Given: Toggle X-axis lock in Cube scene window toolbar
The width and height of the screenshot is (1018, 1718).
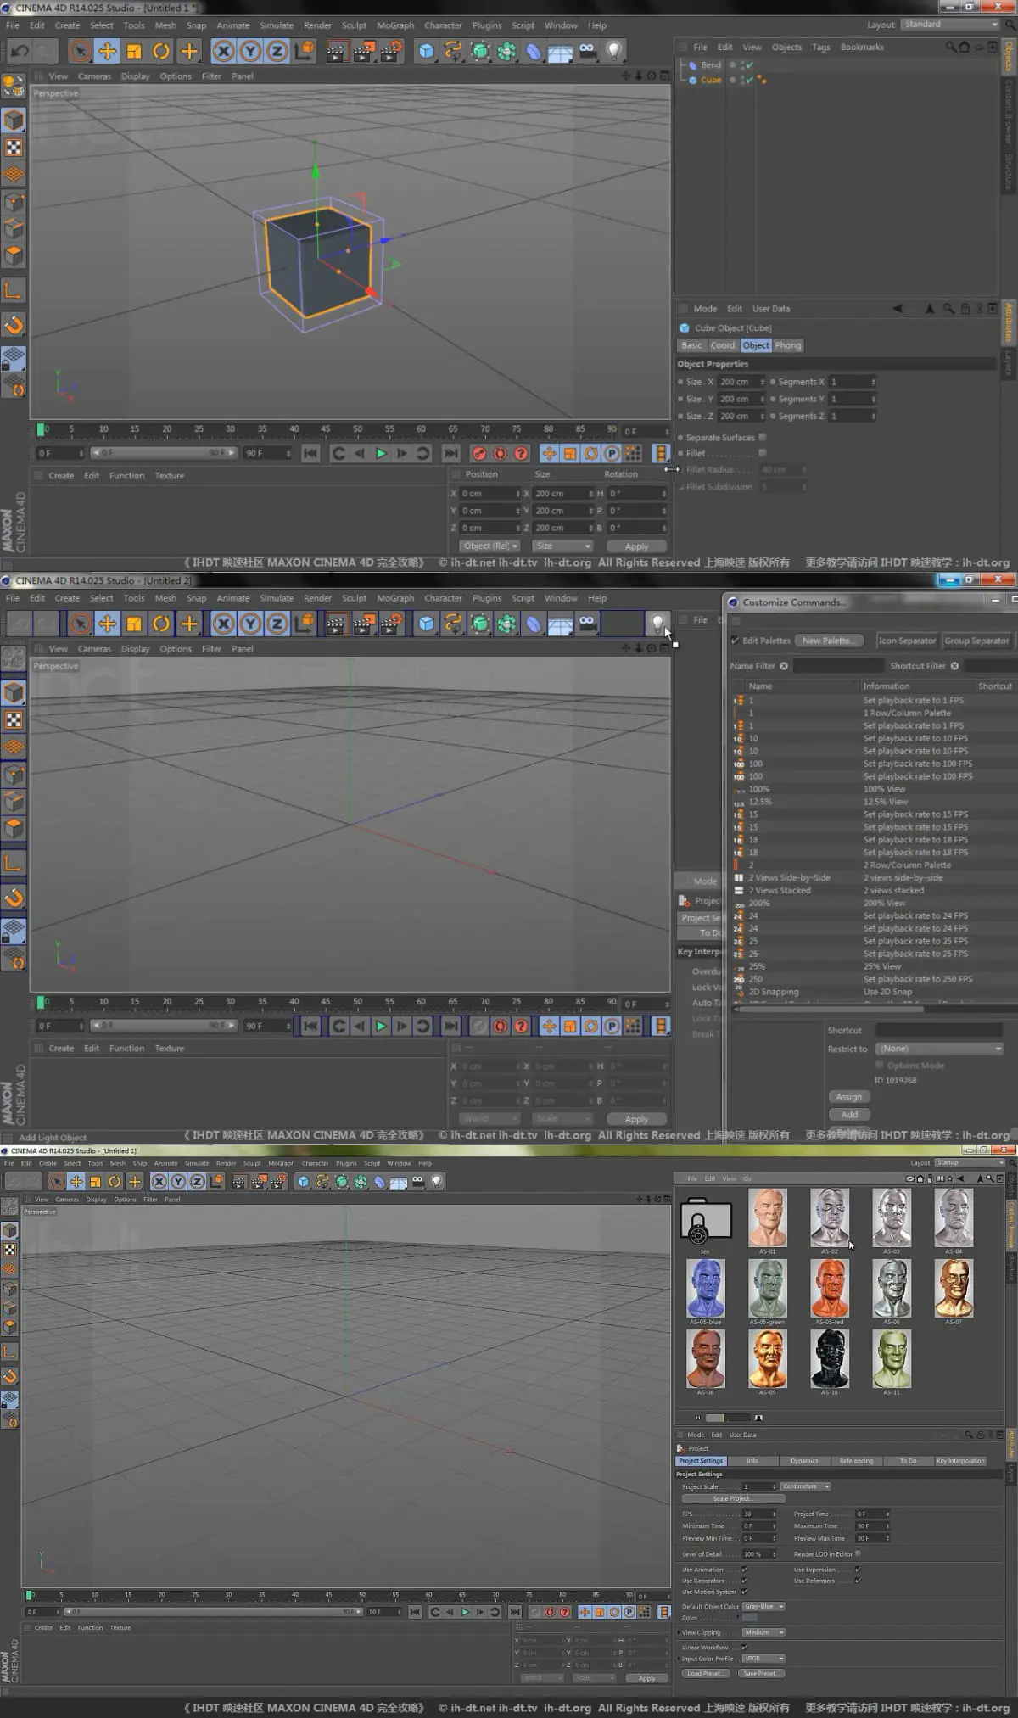Looking at the screenshot, I should [223, 52].
